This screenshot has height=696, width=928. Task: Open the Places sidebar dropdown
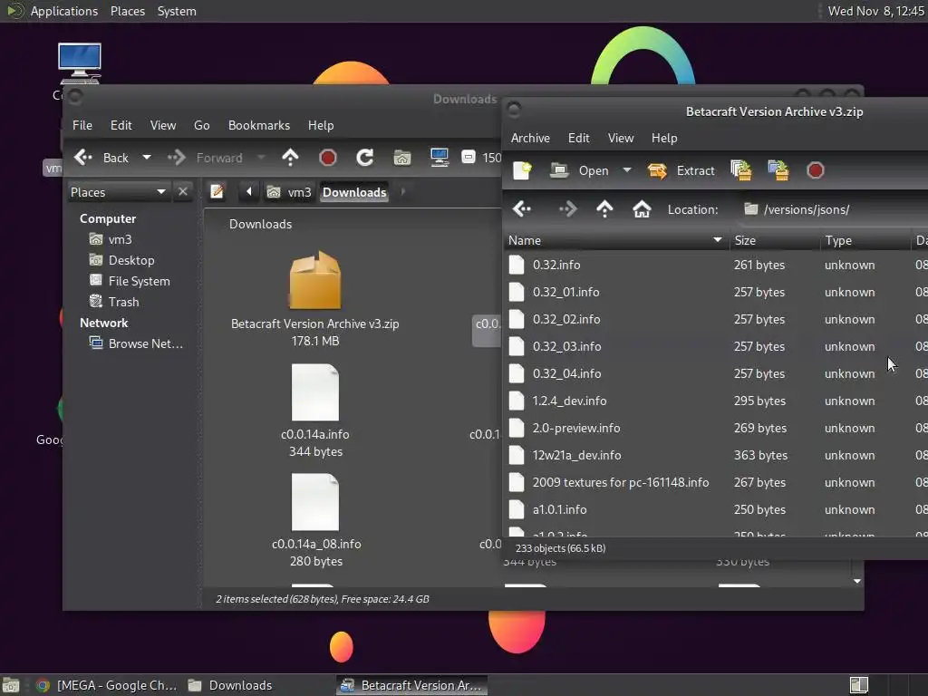[118, 192]
